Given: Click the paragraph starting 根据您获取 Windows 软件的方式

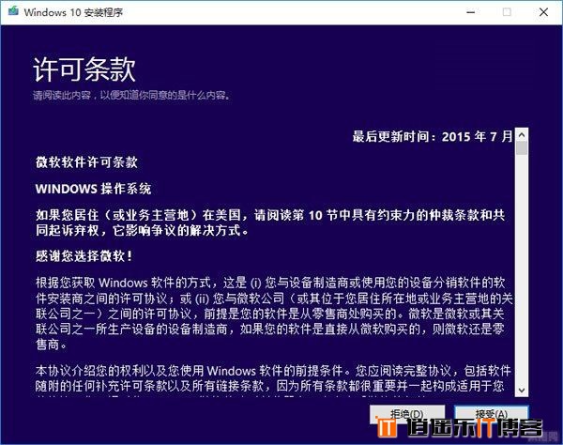Looking at the screenshot, I should [274, 314].
